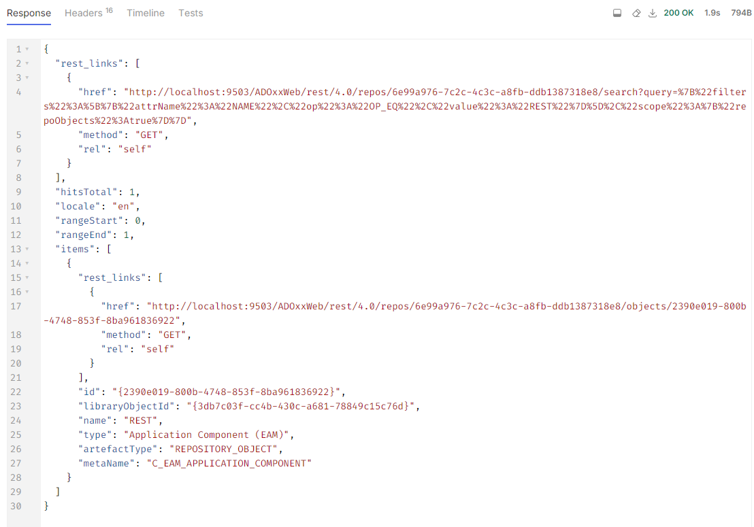Screen dimensions: 754x527
Task: Click the 200 OK status indicator
Action: (678, 13)
